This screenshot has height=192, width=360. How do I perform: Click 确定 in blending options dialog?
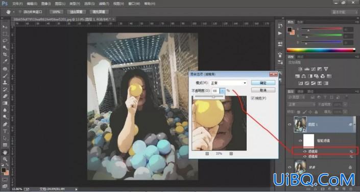pyautogui.click(x=263, y=83)
